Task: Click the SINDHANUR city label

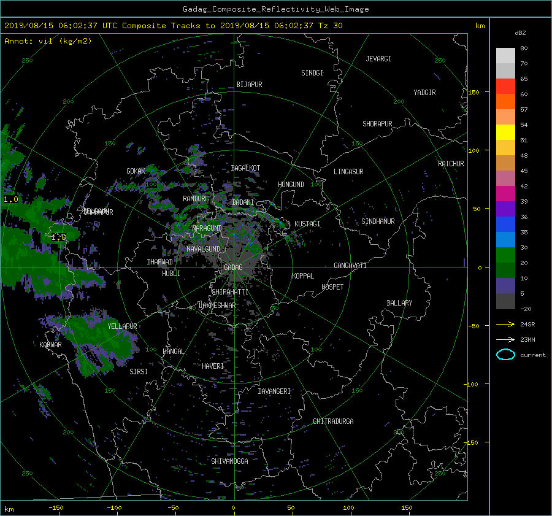Action: coord(378,221)
